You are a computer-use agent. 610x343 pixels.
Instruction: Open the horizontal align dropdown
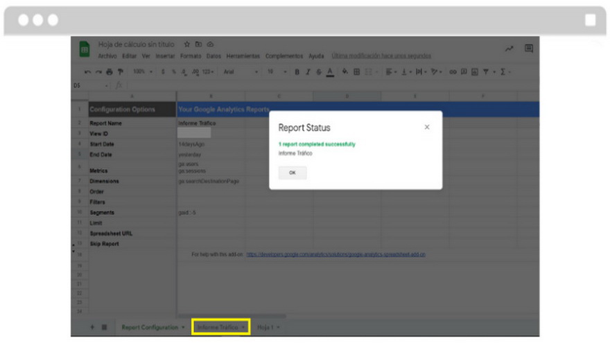pos(391,72)
